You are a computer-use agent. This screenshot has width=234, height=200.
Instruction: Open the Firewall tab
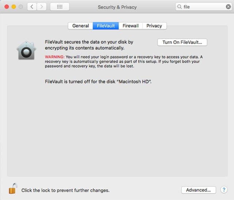coord(131,26)
